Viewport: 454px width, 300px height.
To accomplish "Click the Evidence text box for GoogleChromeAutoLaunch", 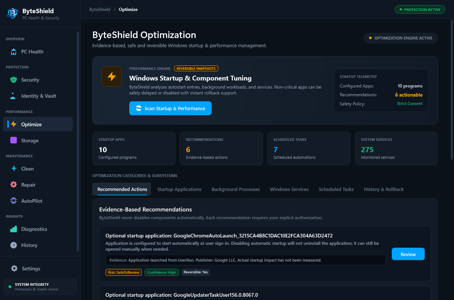I will tap(246, 260).
